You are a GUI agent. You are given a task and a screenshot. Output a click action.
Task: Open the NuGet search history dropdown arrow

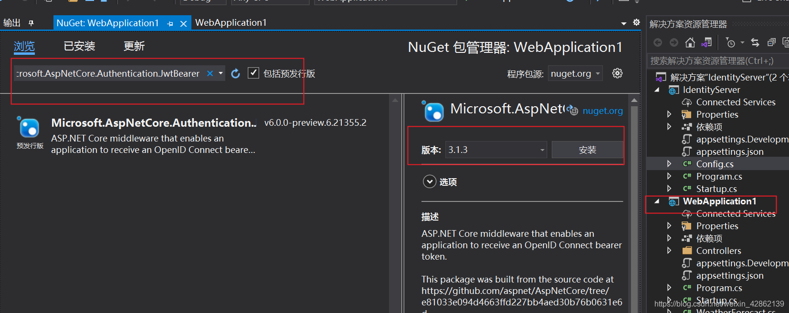pos(221,73)
